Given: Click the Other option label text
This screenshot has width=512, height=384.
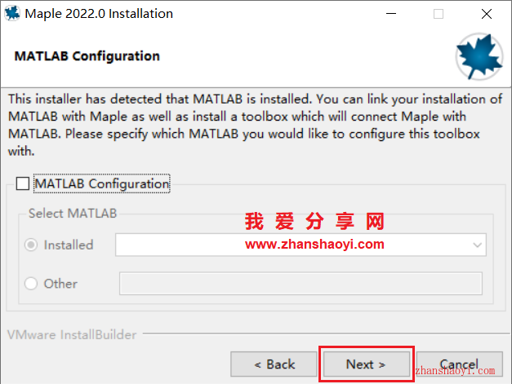Looking at the screenshot, I should point(60,284).
